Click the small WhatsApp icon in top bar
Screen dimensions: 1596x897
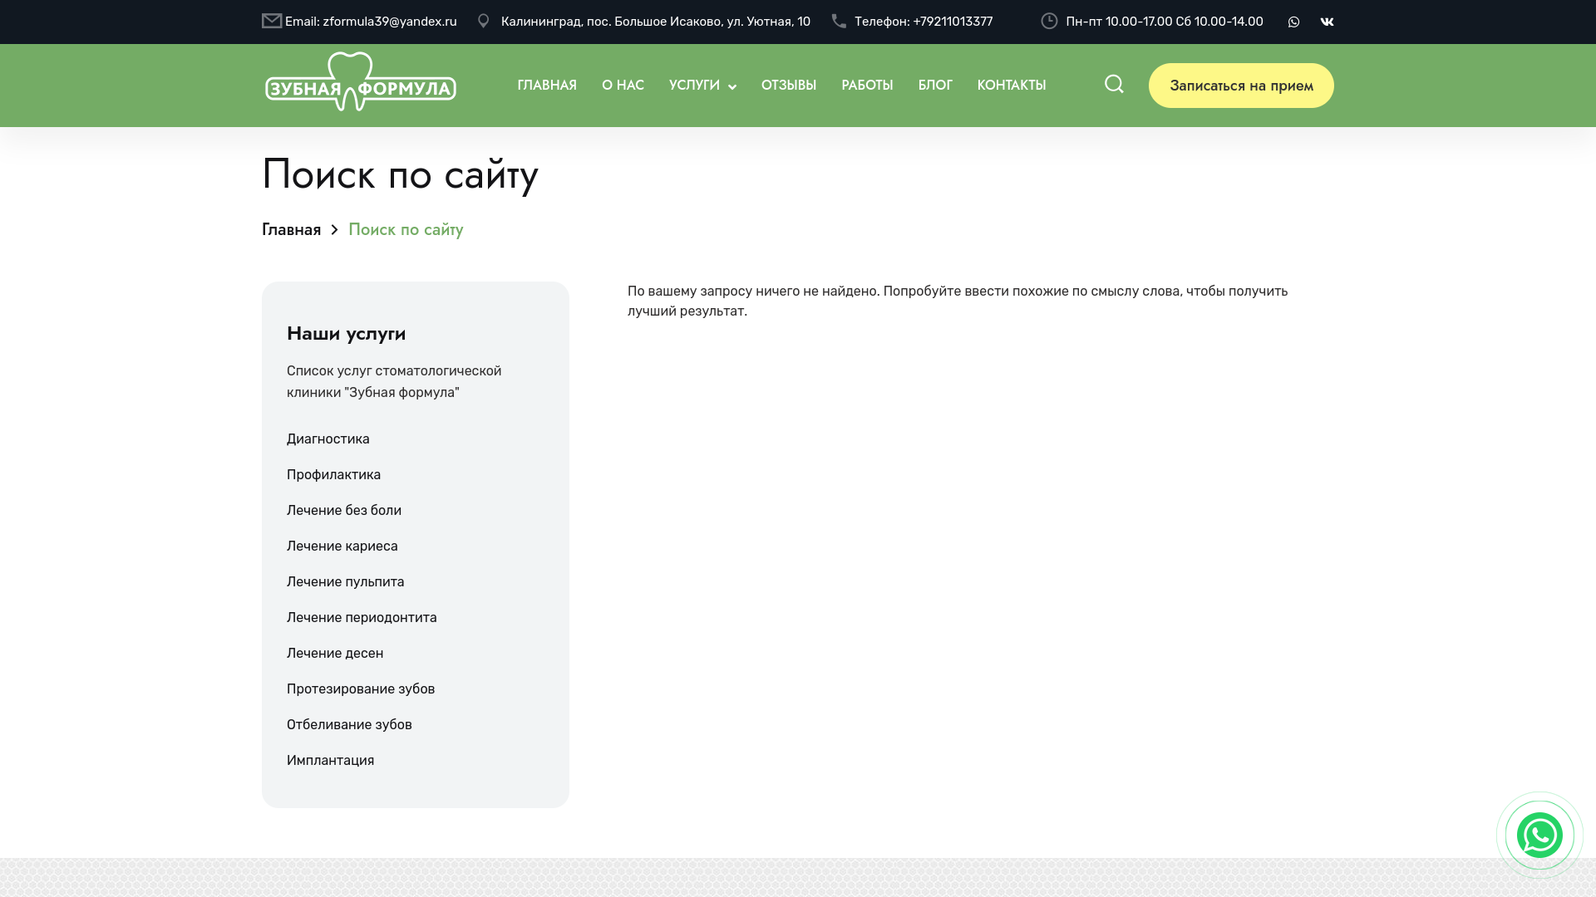tap(1293, 22)
